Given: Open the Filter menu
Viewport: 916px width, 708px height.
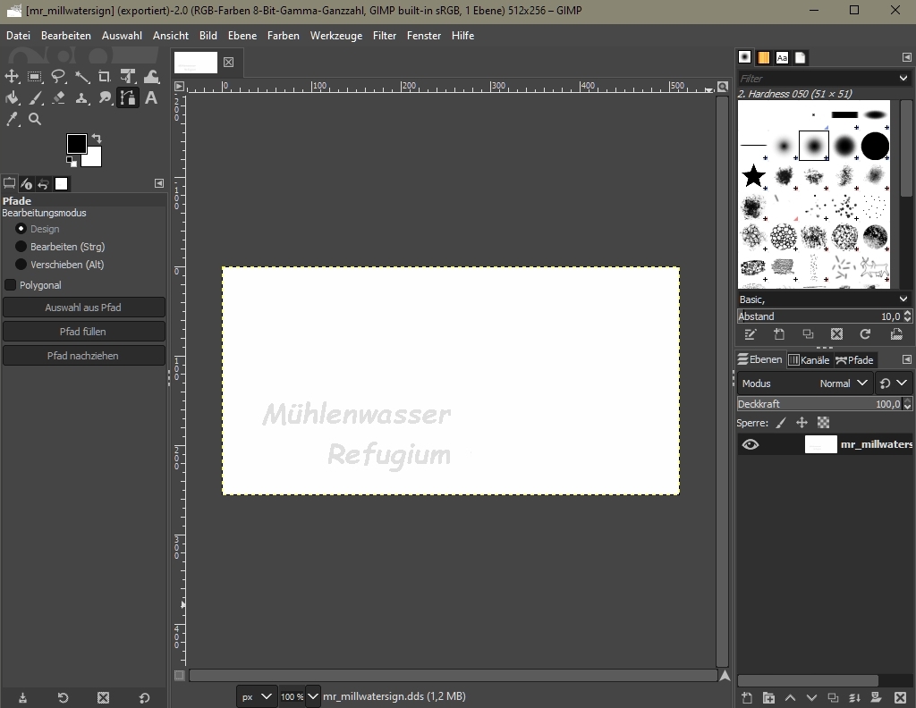Looking at the screenshot, I should 385,36.
